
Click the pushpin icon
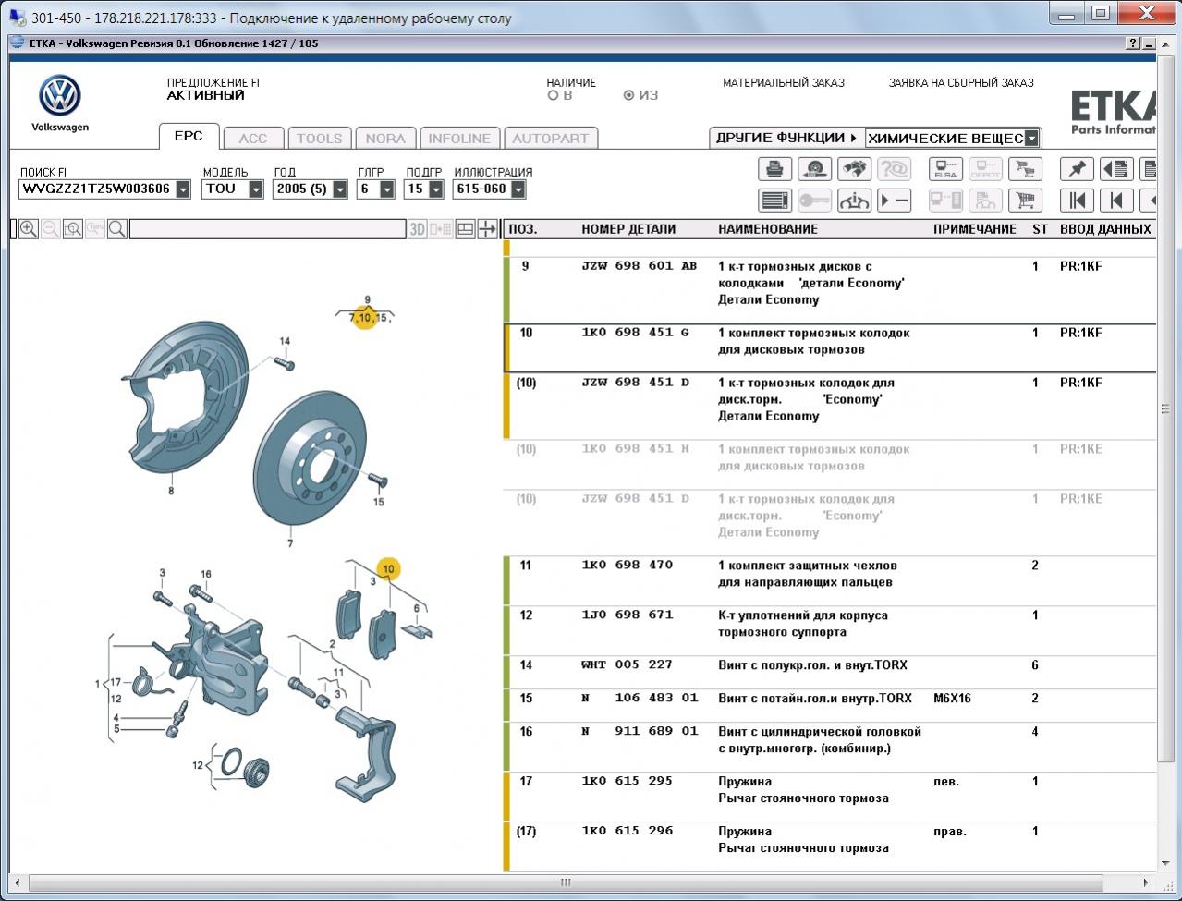(1077, 169)
